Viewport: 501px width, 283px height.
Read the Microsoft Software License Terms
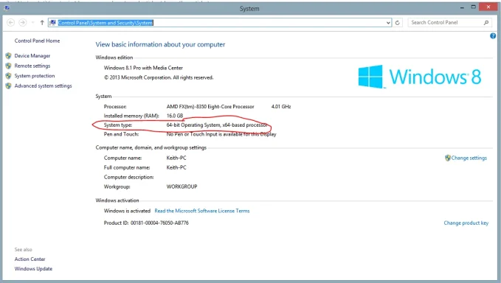tap(202, 211)
